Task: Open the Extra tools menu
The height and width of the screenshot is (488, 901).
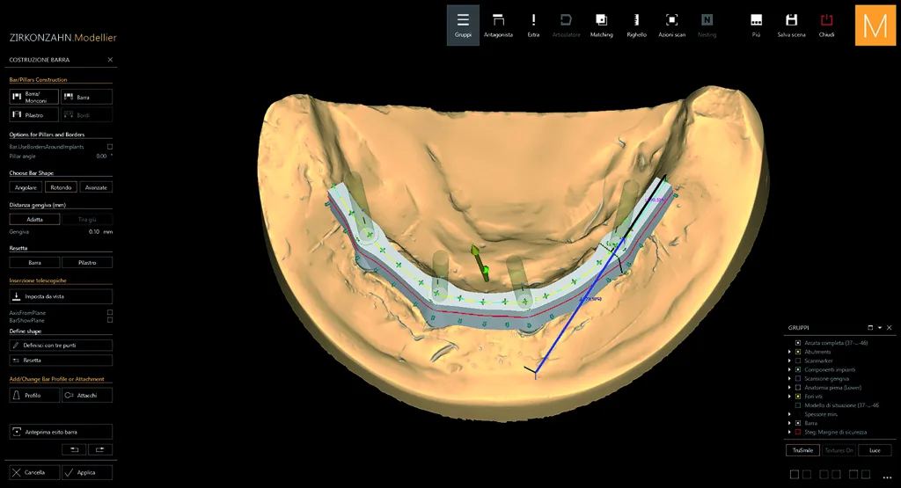Action: 533,25
